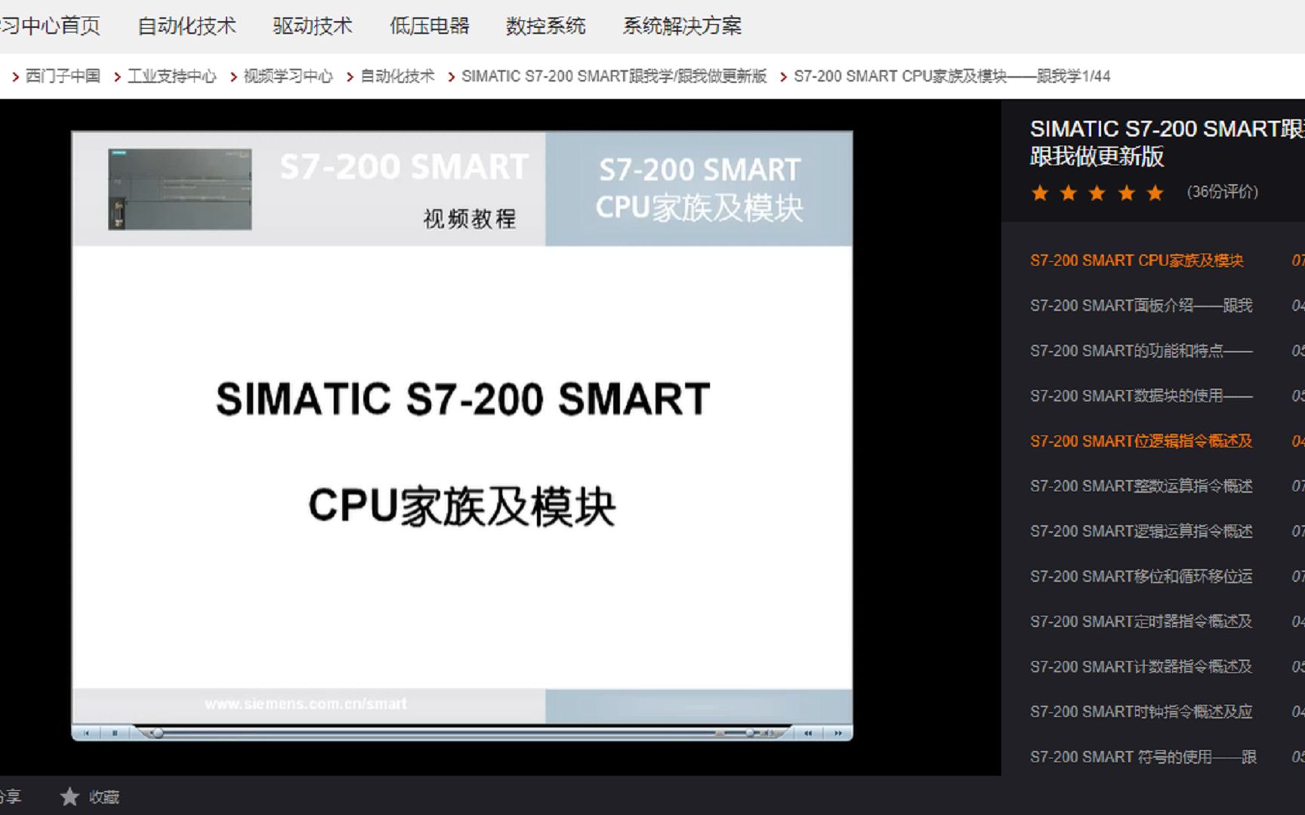This screenshot has height=815, width=1305.
Task: Open the 系统解决方案 top menu
Action: (682, 26)
